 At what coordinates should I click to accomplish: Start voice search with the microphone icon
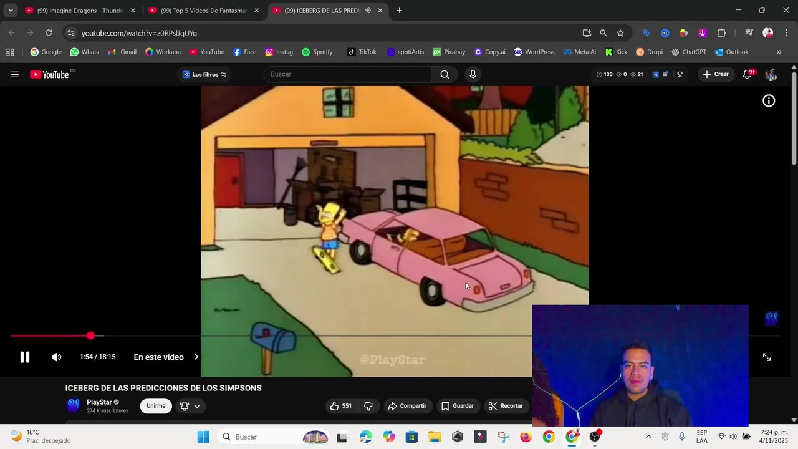point(473,74)
